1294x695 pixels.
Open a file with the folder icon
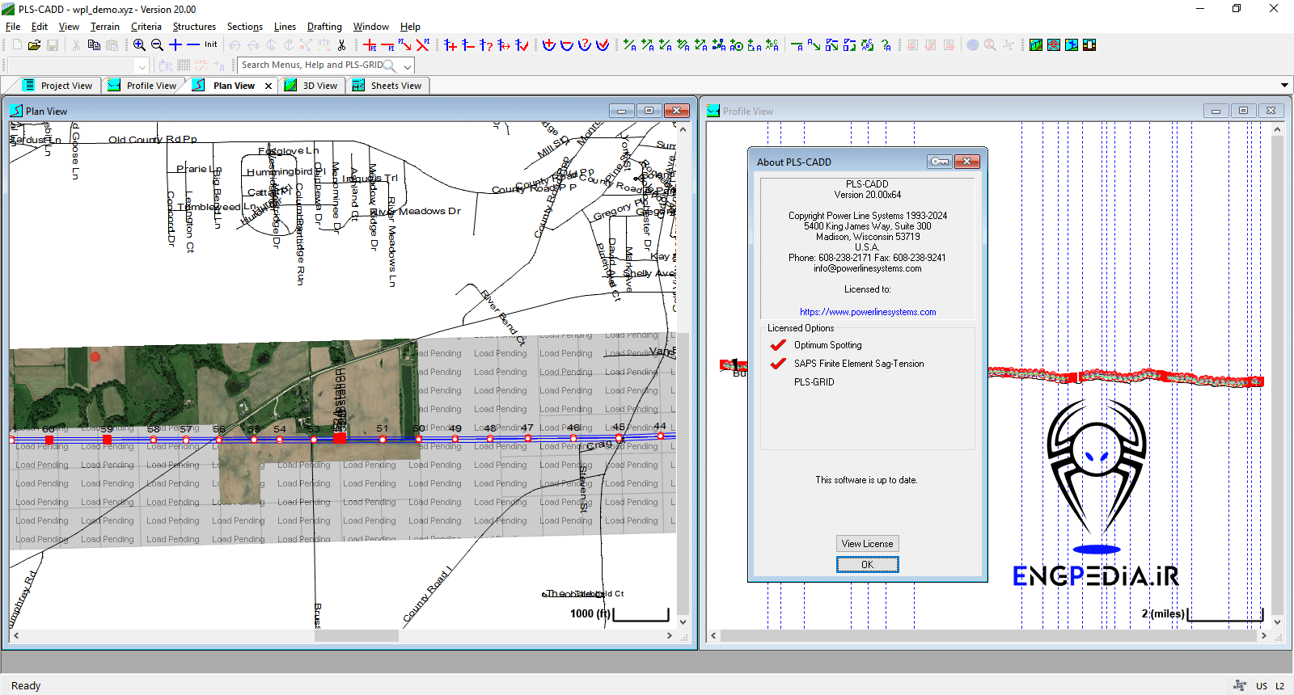coord(35,45)
